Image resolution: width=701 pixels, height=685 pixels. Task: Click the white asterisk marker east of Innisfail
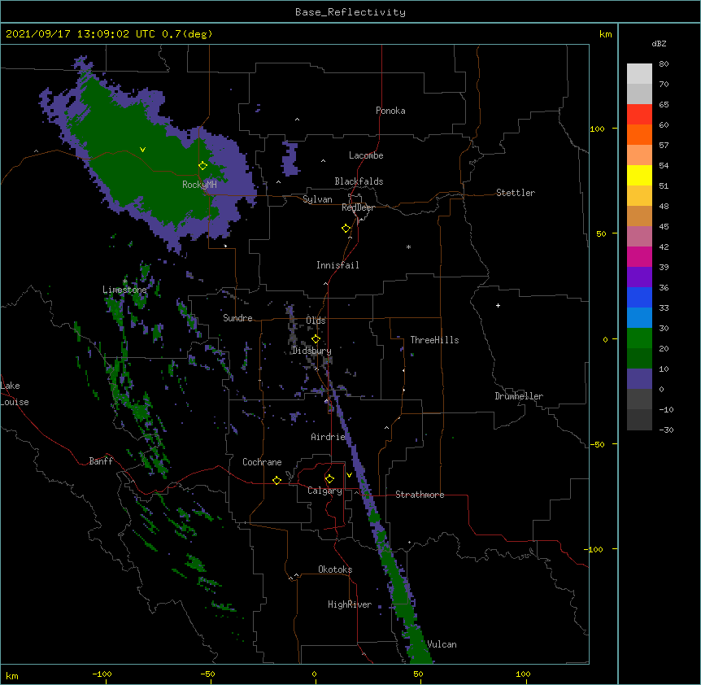408,247
